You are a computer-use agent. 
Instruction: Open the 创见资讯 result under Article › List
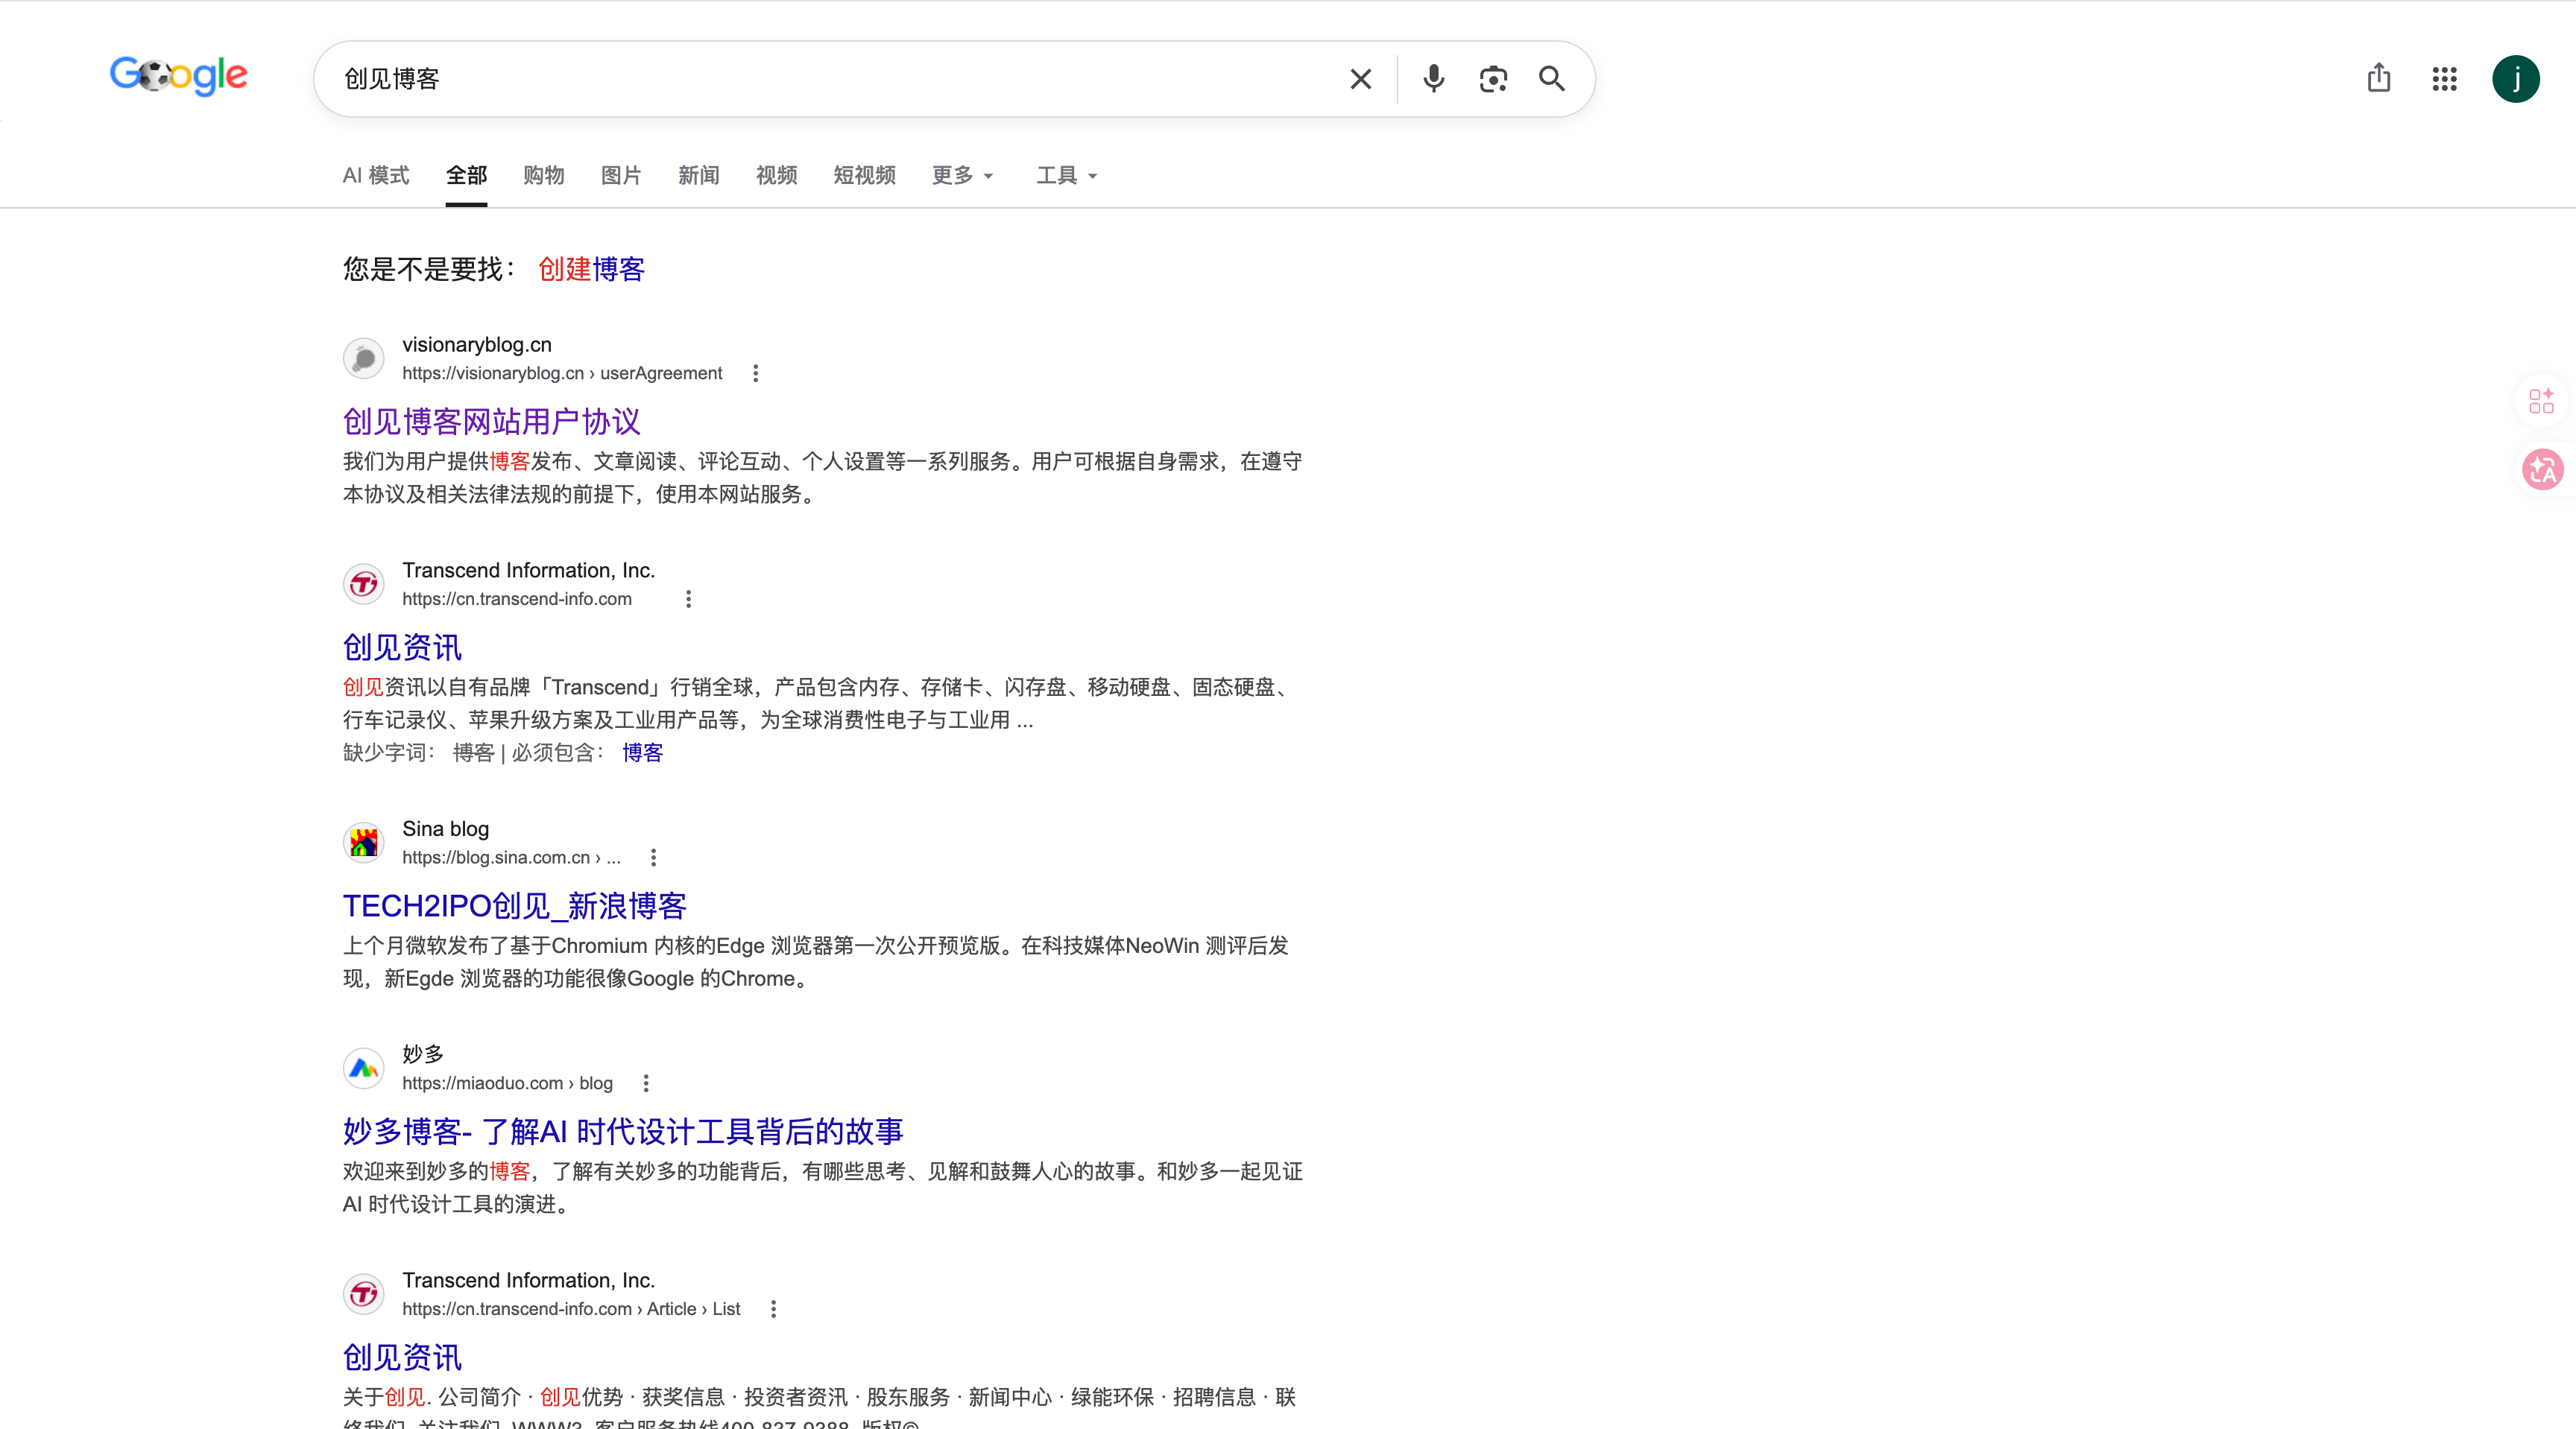pyautogui.click(x=402, y=1358)
